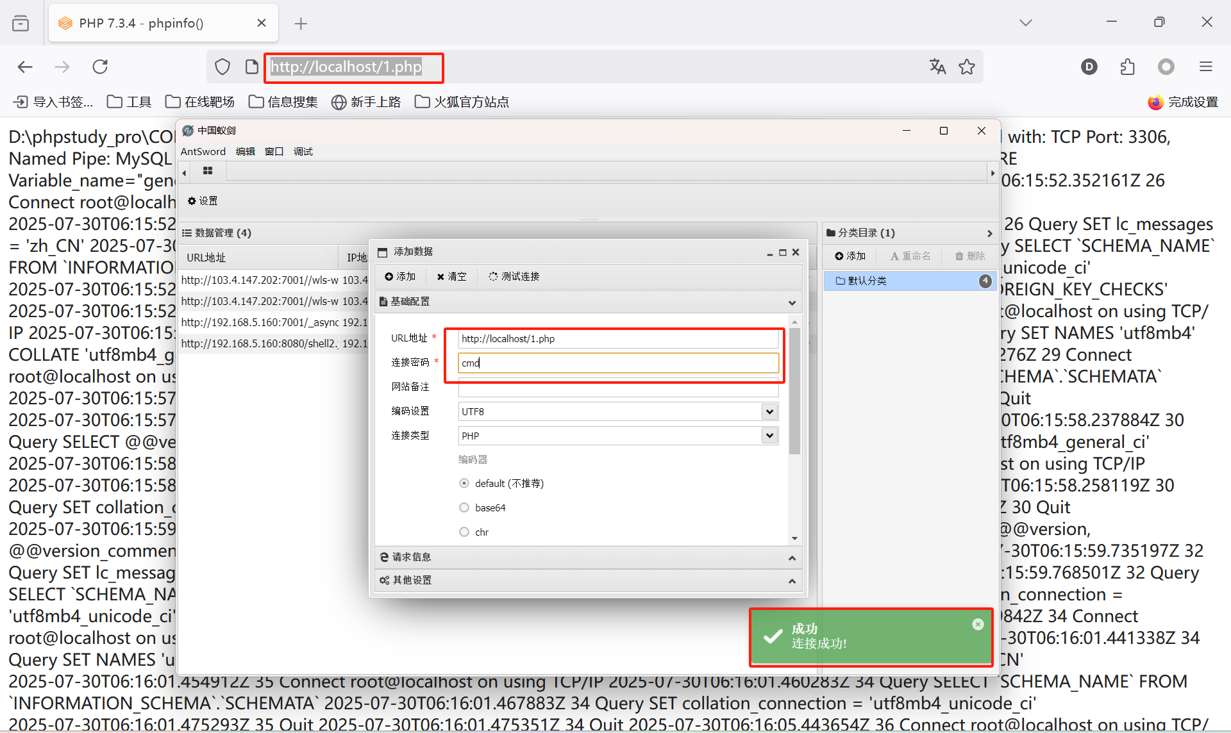This screenshot has height=733, width=1231.
Task: Select the 默认分类 category
Action: [x=909, y=281]
